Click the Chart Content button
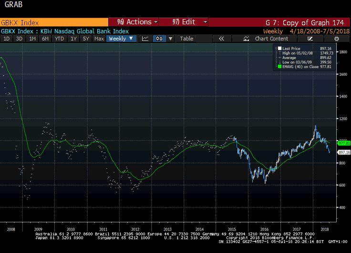Image resolution: width=351 pixels, height=253 pixels. click(x=271, y=39)
